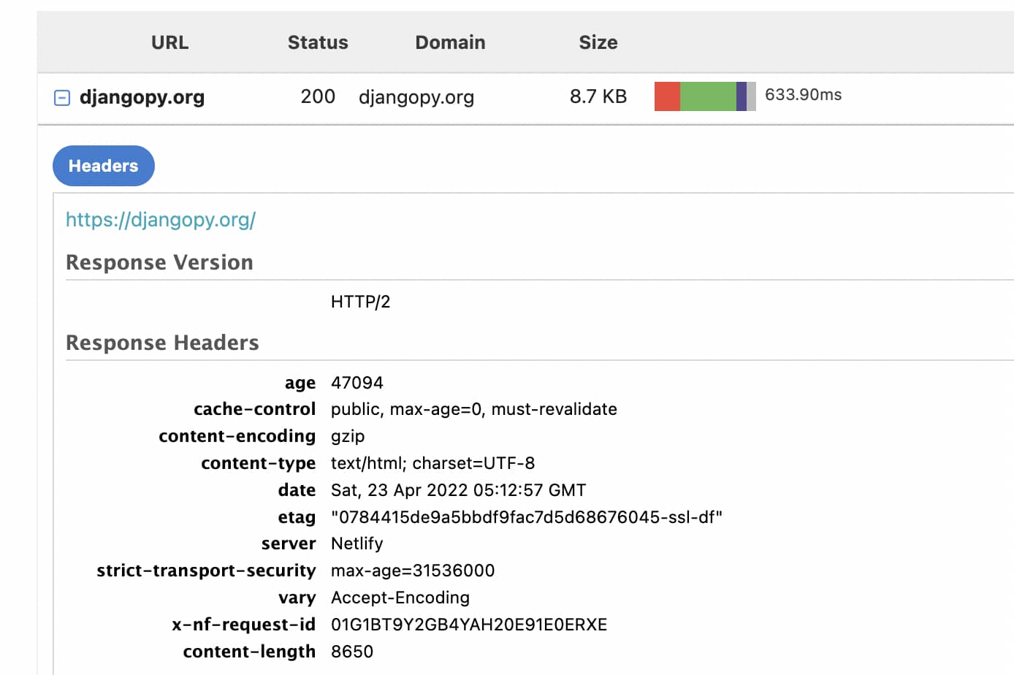Image resolution: width=1014 pixels, height=675 pixels.
Task: Select the content-length header name
Action: (249, 652)
